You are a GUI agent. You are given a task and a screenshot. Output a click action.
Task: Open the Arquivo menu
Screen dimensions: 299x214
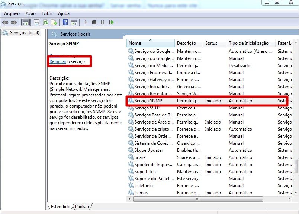(12, 13)
